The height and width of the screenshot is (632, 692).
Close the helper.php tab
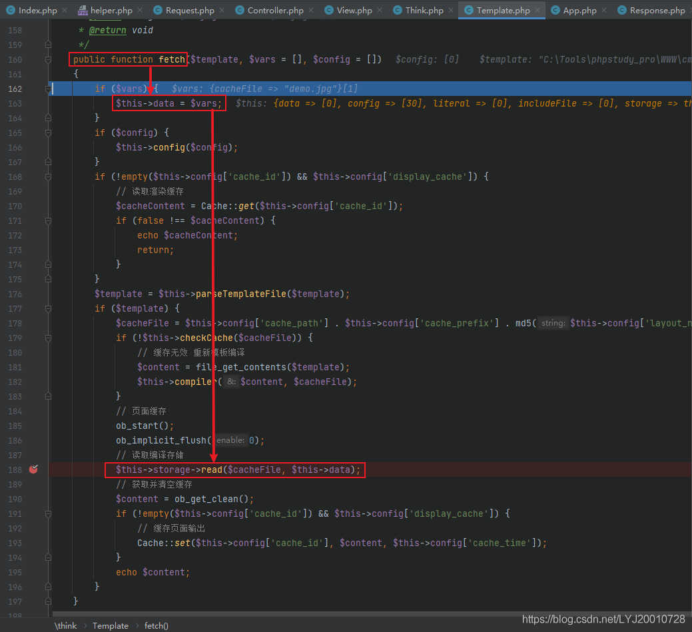click(140, 10)
